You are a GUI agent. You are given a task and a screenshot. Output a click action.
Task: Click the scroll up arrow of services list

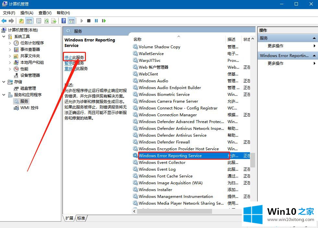253,39
